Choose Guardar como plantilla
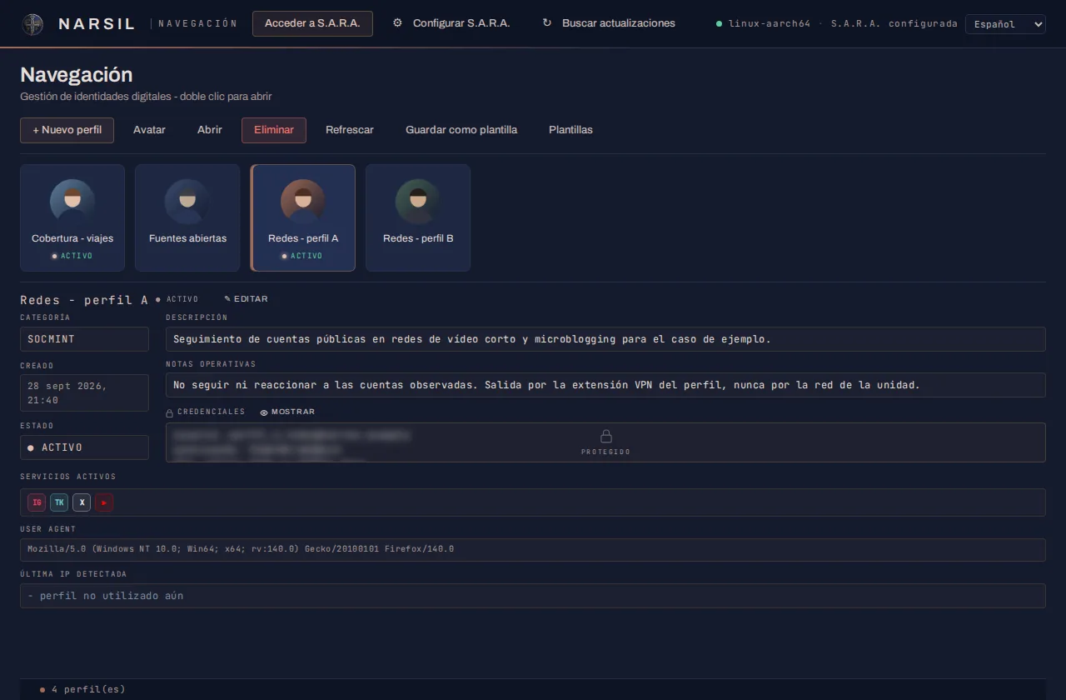The image size is (1066, 700). click(461, 130)
